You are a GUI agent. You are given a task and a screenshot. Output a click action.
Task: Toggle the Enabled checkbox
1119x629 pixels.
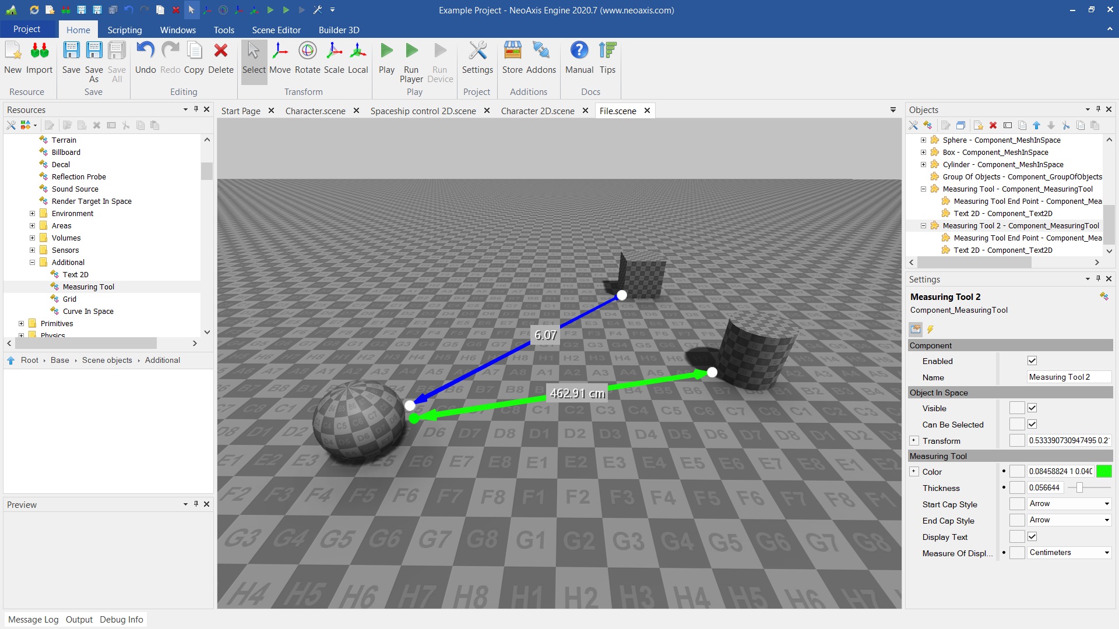pyautogui.click(x=1032, y=361)
